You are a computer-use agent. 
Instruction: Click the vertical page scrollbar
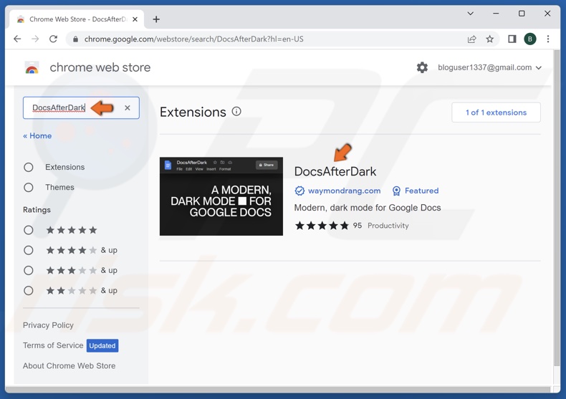pos(557,208)
